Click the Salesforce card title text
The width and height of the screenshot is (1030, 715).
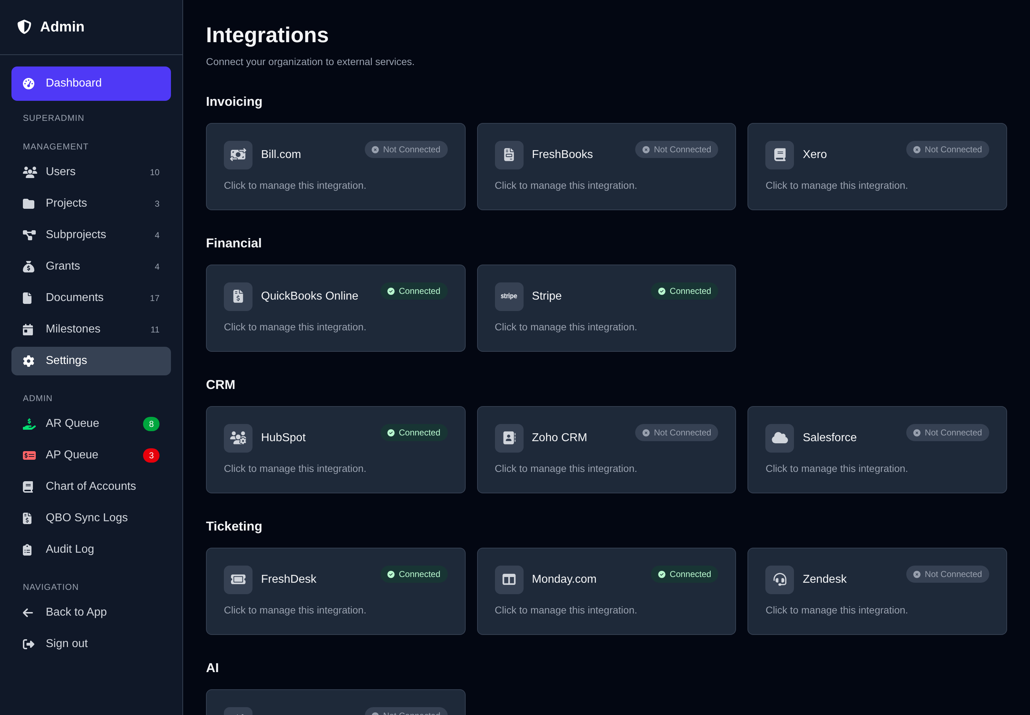829,437
